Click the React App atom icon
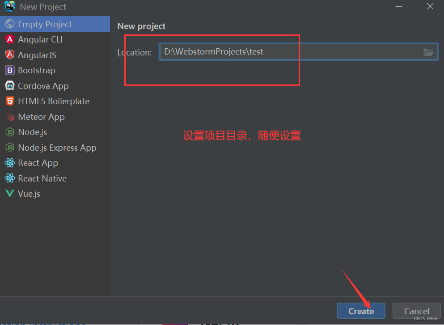Screen dimensions: 444x325 point(10,163)
